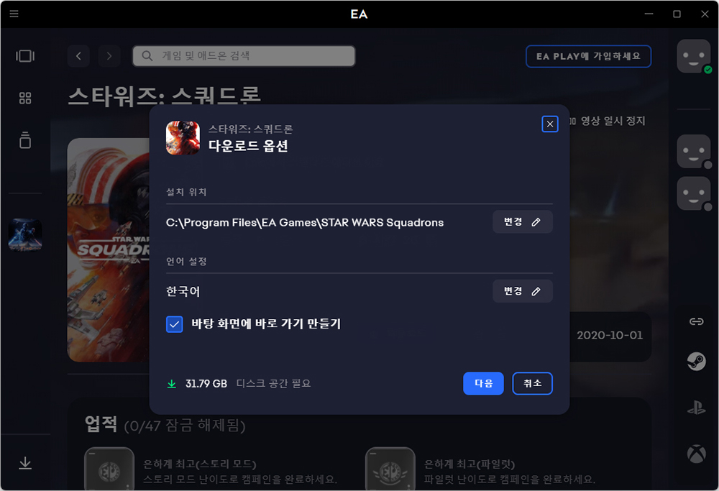Click the Steam icon in the right panel
Screen dimensions: 719x491
pyautogui.click(x=696, y=362)
